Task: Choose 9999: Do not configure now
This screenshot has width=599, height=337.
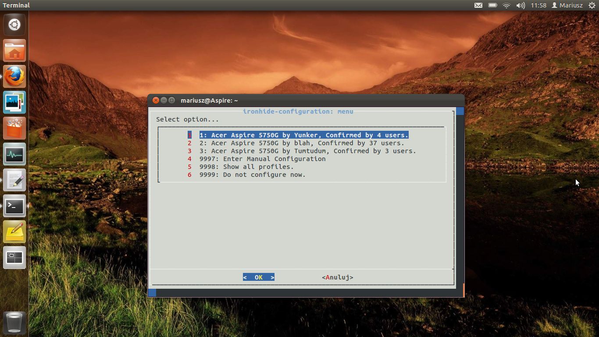Action: coord(253,175)
